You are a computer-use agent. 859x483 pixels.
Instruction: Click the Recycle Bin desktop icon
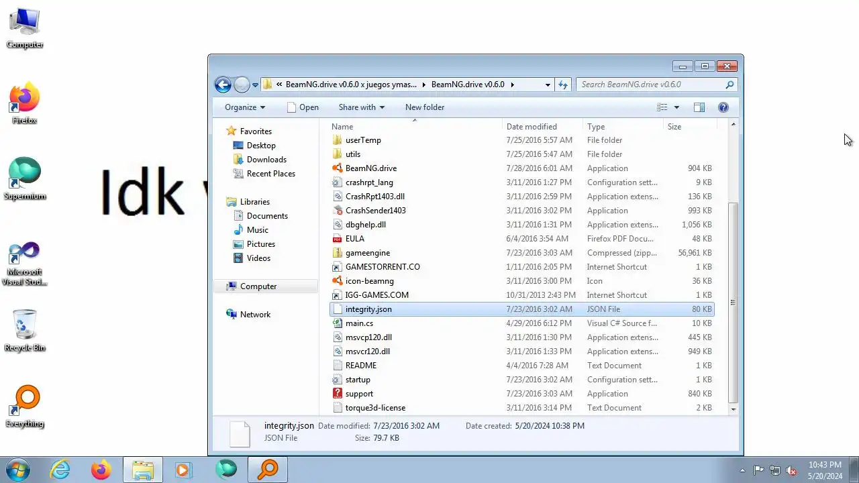tap(25, 331)
